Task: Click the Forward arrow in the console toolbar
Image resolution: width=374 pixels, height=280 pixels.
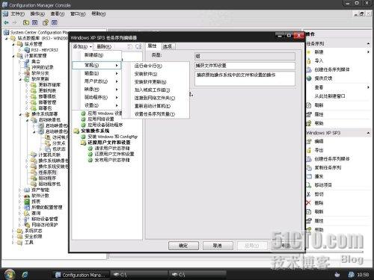Action: (x=14, y=22)
